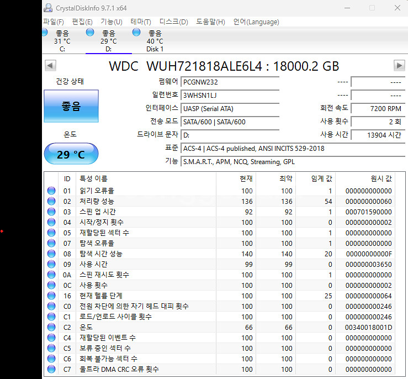Viewport: 408px width, 379px height.
Task: Click raw value 00340018001D in 온도 row
Action: tap(368, 328)
